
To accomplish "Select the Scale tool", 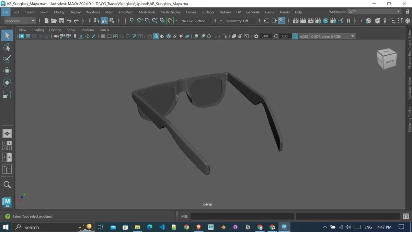I will click(7, 95).
